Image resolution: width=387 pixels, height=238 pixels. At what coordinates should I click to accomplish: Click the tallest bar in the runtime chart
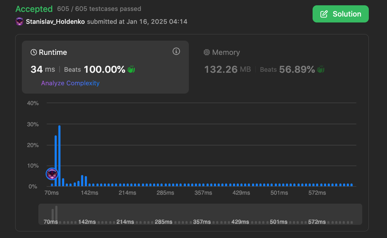[x=60, y=156]
